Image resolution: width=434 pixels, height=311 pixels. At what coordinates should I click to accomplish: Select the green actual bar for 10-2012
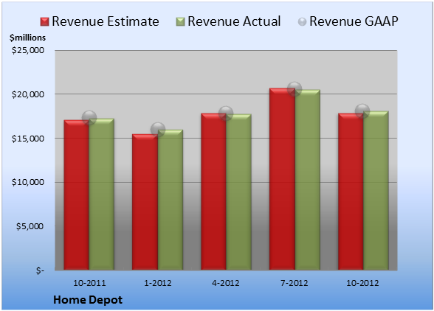376,190
